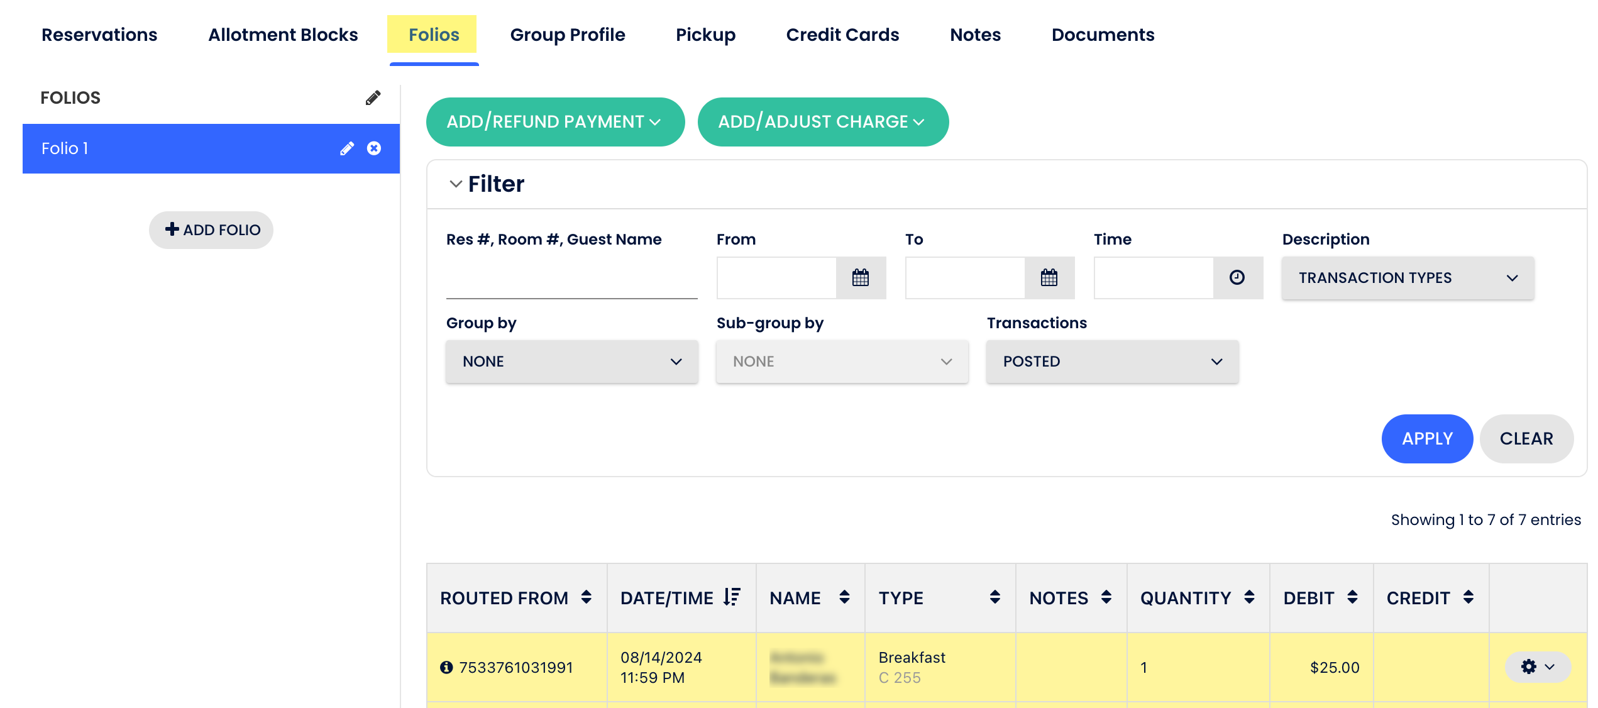The width and height of the screenshot is (1598, 708).
Task: Edit Folio 1 via its pencil icon
Action: [x=347, y=148]
